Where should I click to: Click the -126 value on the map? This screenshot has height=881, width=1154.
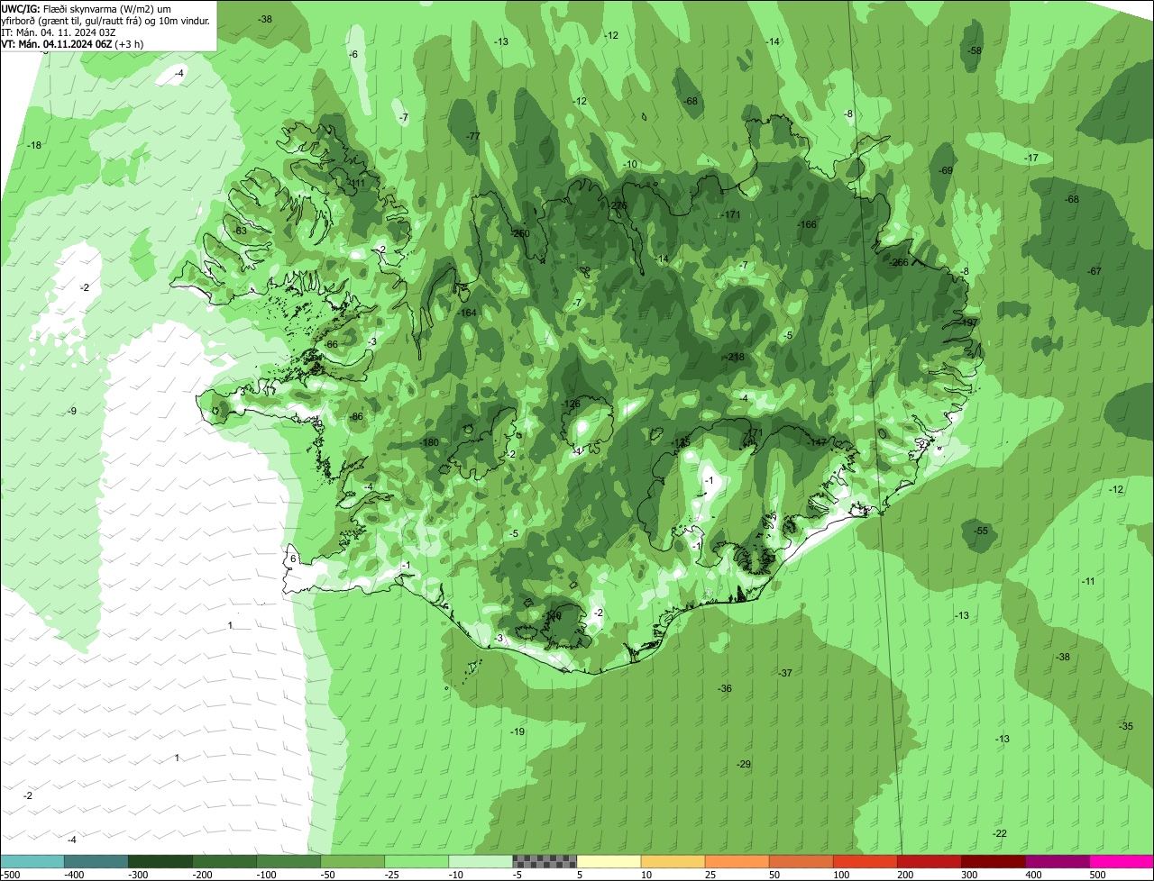coord(571,404)
